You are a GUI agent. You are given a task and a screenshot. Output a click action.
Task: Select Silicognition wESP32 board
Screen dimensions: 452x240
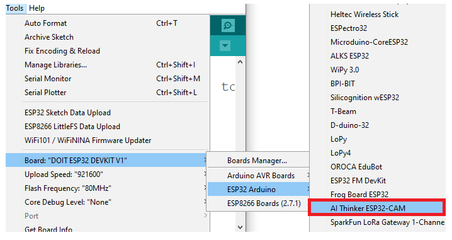tap(378, 97)
